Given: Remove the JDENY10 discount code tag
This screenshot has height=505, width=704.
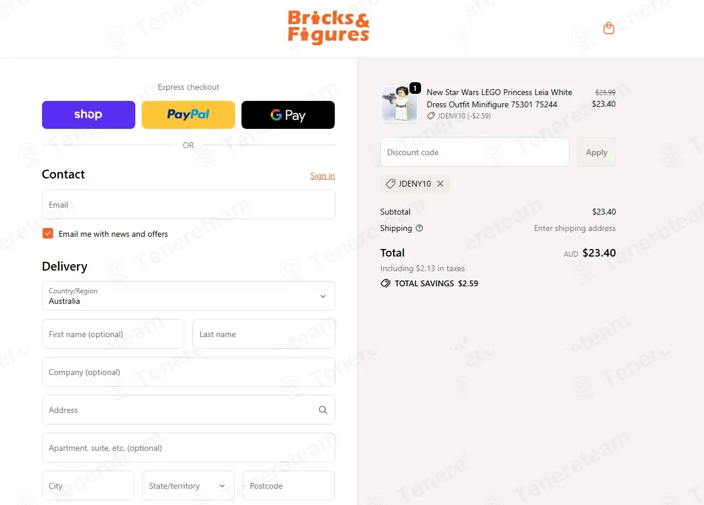Looking at the screenshot, I should 440,184.
